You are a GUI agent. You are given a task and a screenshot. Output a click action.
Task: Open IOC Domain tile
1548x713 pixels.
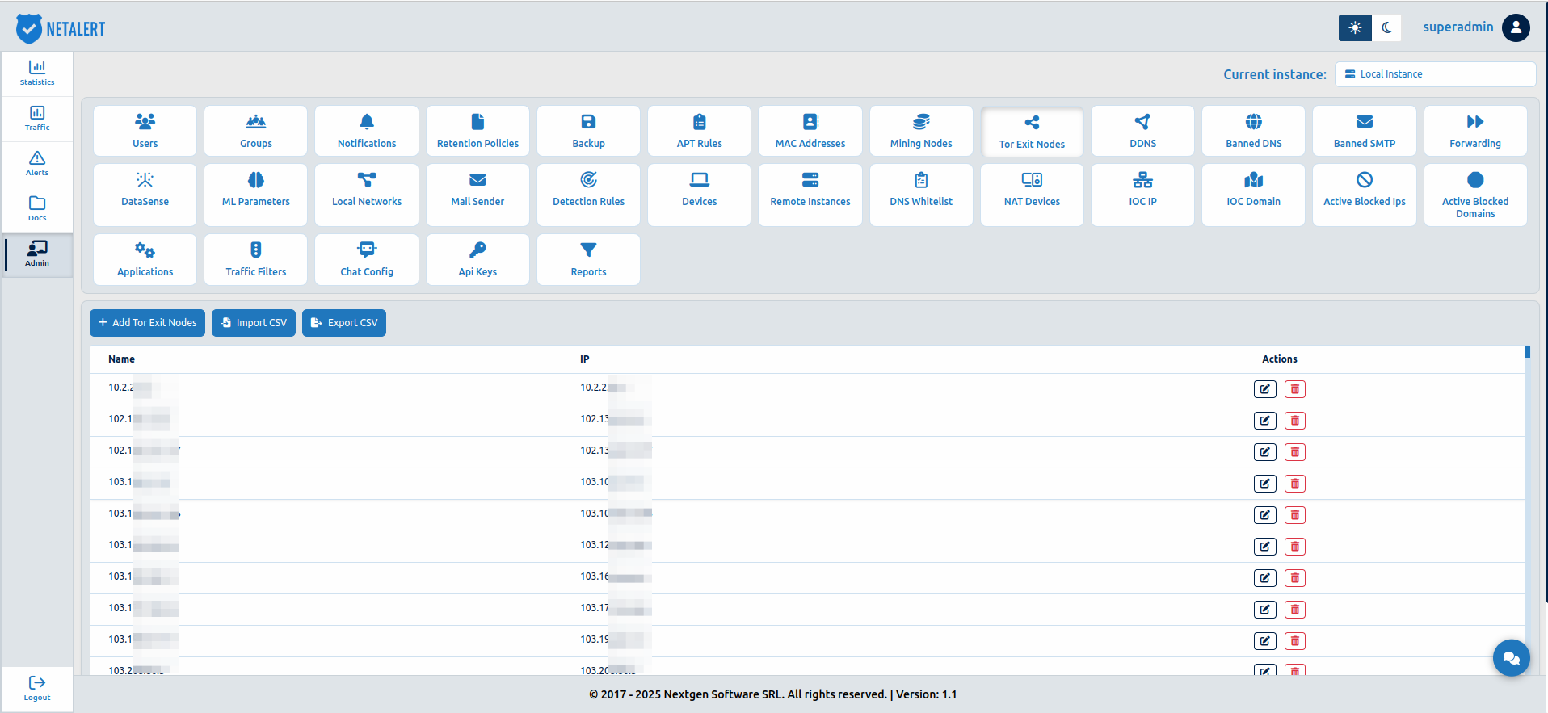[x=1253, y=195]
